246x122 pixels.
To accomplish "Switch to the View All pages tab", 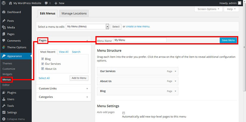I will [64, 52].
